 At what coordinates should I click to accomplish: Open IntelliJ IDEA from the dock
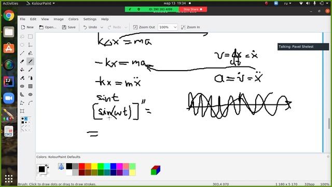tap(9, 82)
